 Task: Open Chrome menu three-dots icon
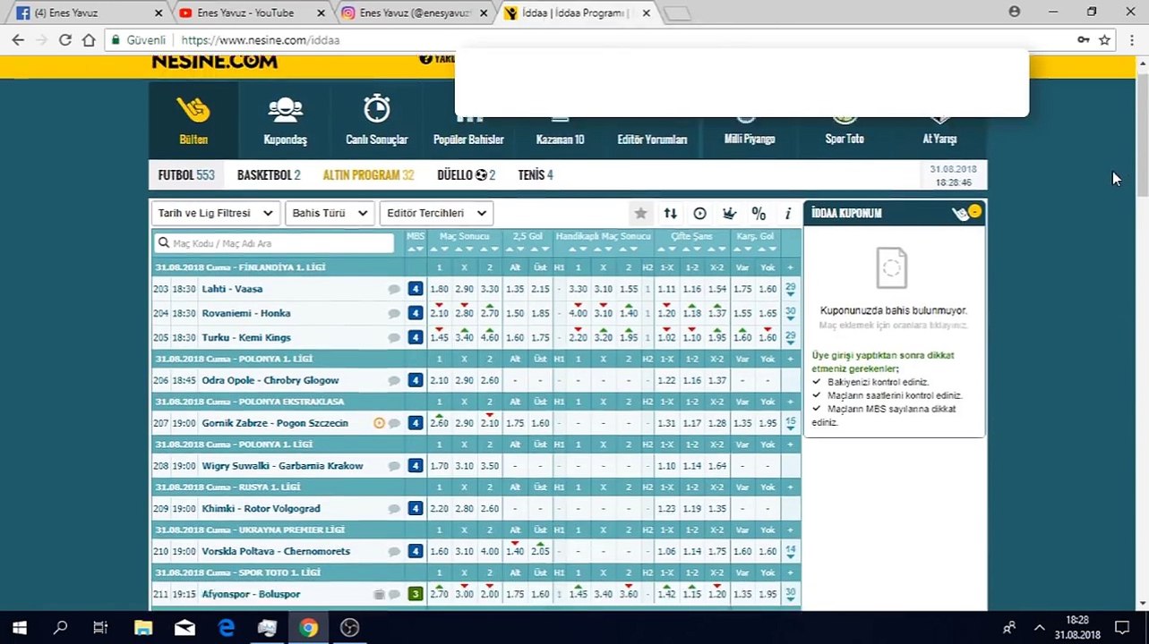(1130, 39)
